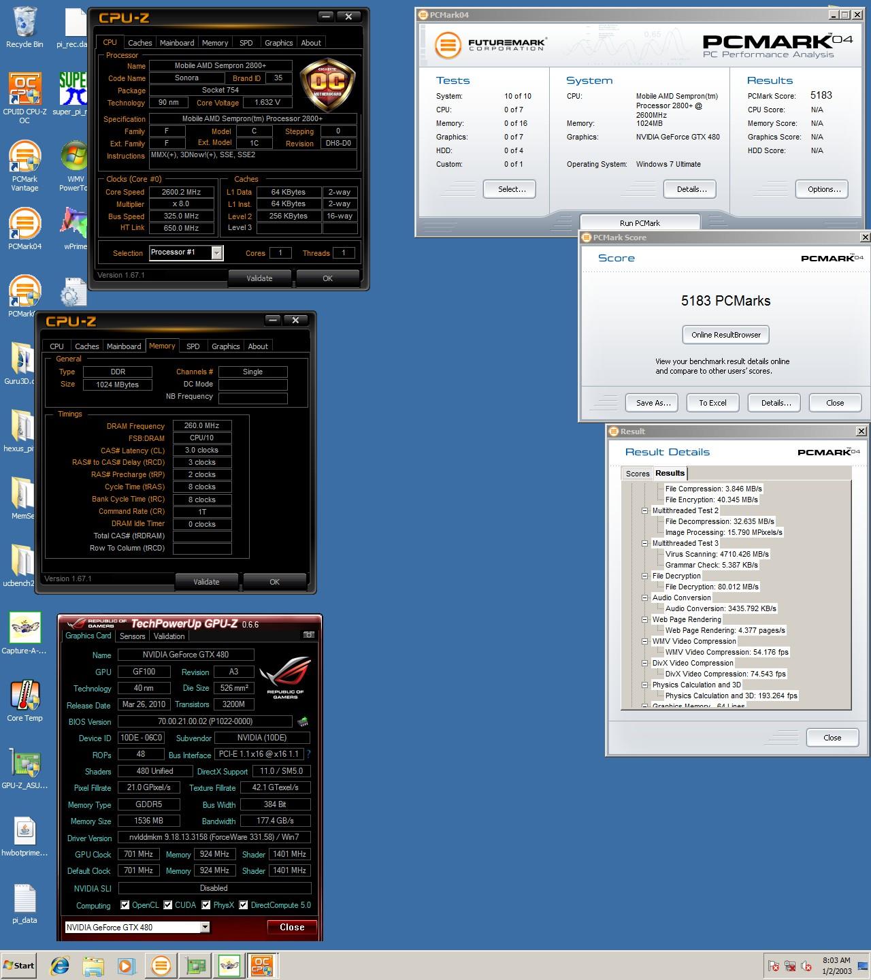Click the Bus Interface question mark in GPU-Z
The width and height of the screenshot is (871, 980).
click(x=308, y=754)
